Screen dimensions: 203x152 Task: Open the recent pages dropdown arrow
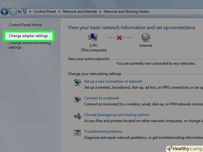point(19,12)
